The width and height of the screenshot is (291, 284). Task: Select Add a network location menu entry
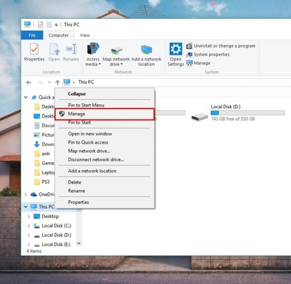104,171
